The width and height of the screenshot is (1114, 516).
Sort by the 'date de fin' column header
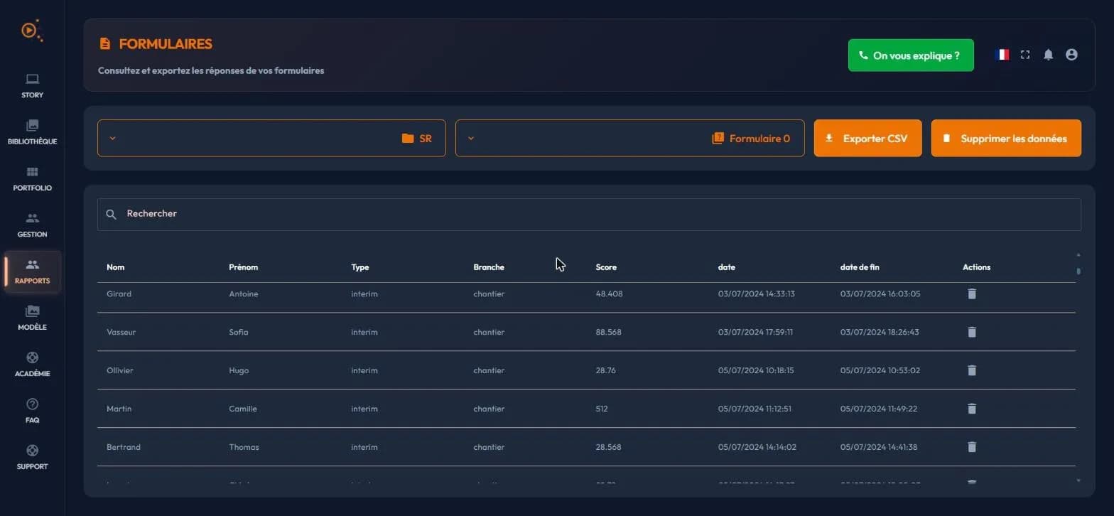[x=859, y=267]
